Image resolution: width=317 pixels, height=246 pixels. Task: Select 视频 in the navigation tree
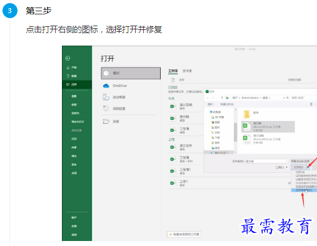click(x=216, y=122)
